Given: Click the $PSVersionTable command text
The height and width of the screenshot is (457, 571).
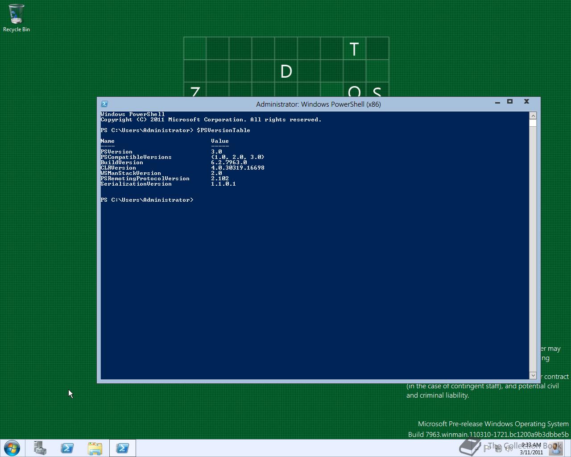Looking at the screenshot, I should click(223, 130).
